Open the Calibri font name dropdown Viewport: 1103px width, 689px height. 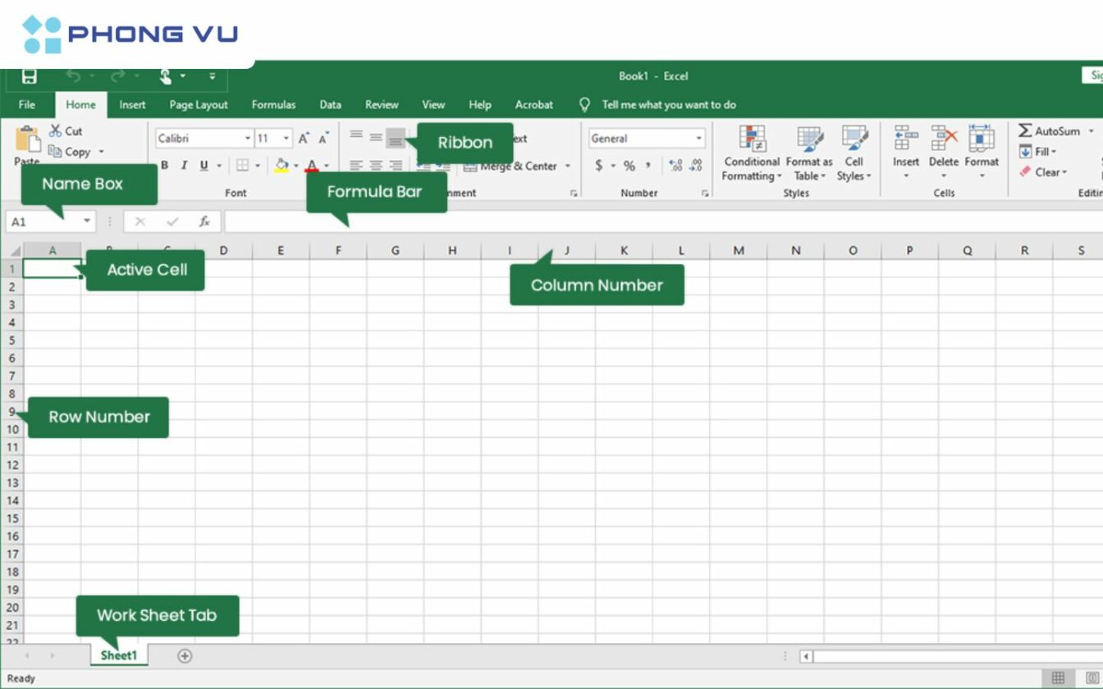(x=247, y=139)
